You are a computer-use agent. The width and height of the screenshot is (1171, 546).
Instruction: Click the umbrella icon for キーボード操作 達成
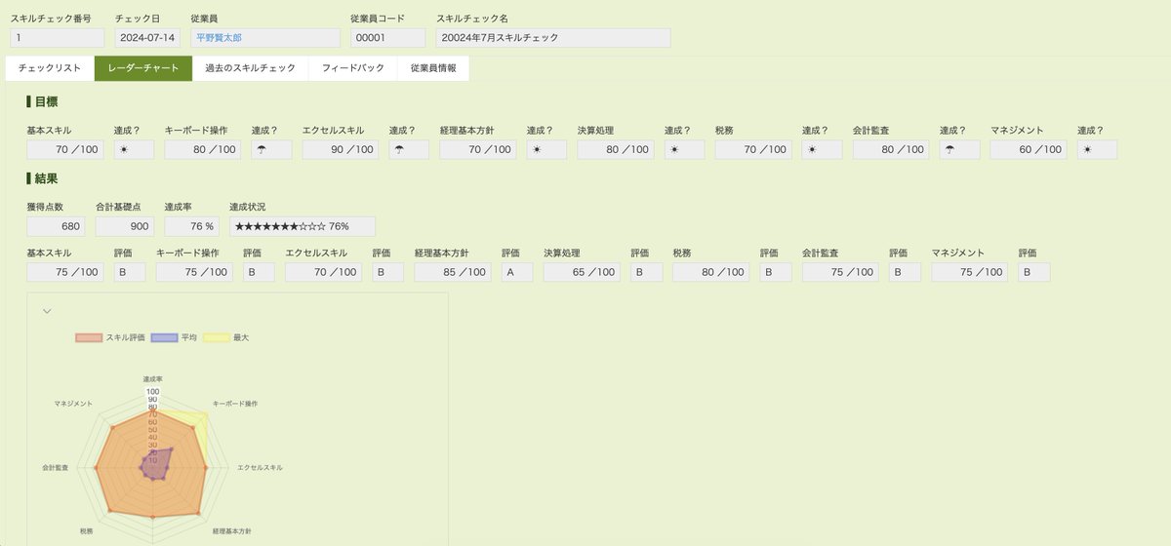261,150
